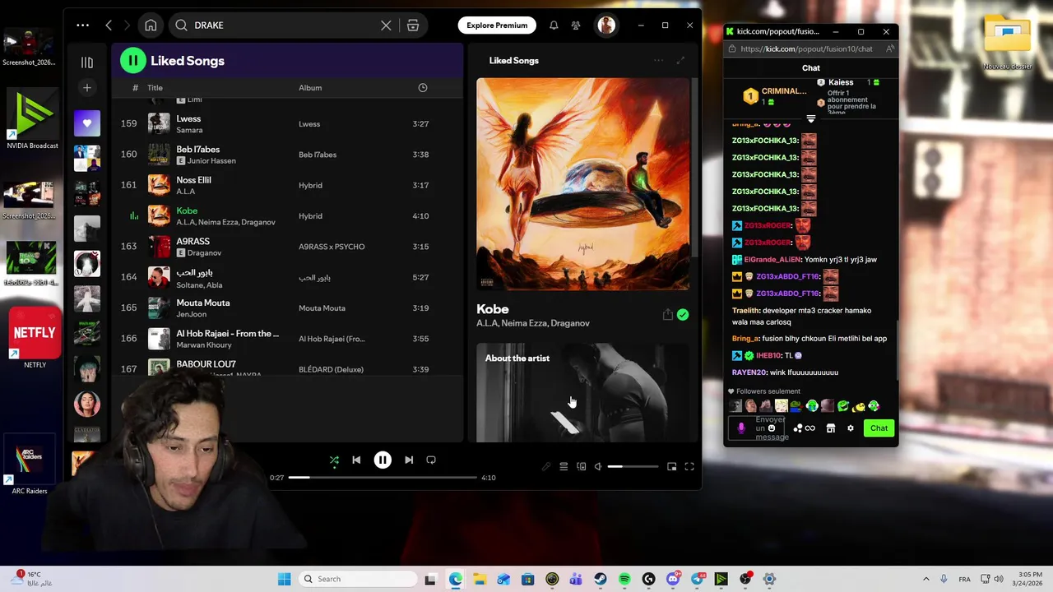Open the Browse icon beside search
The width and height of the screenshot is (1053, 592).
(413, 25)
